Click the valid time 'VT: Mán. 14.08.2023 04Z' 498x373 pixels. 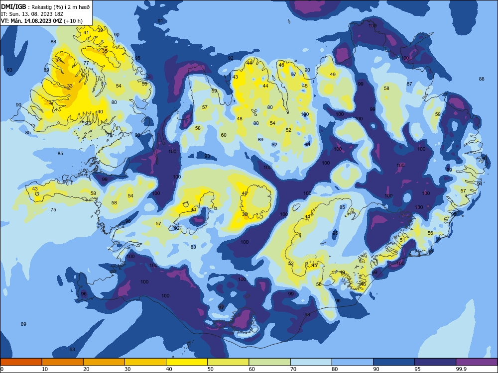[x=32, y=21]
